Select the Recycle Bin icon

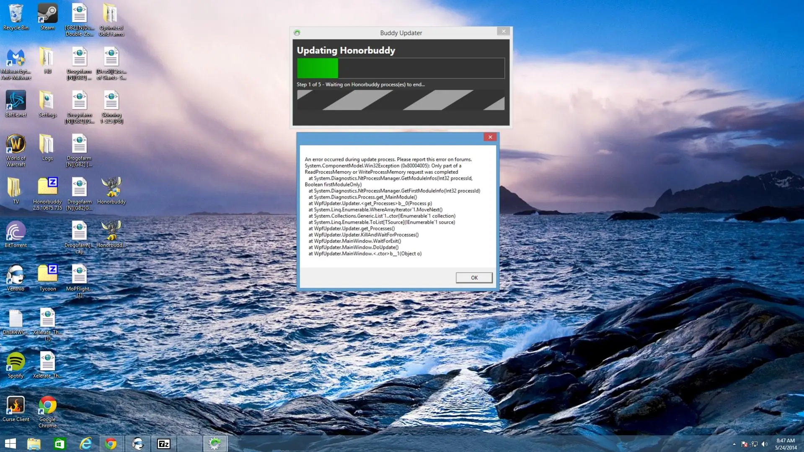(x=16, y=17)
